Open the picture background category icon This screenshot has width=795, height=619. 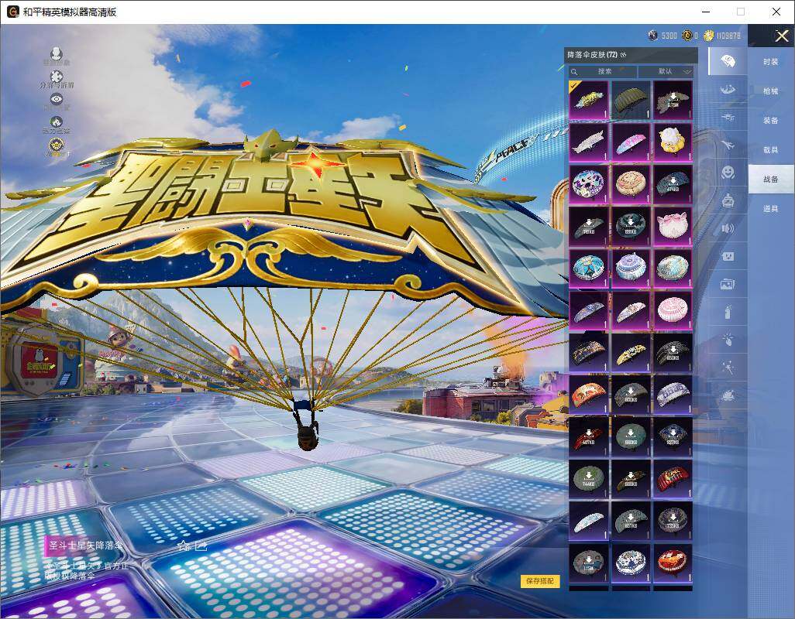(728, 285)
